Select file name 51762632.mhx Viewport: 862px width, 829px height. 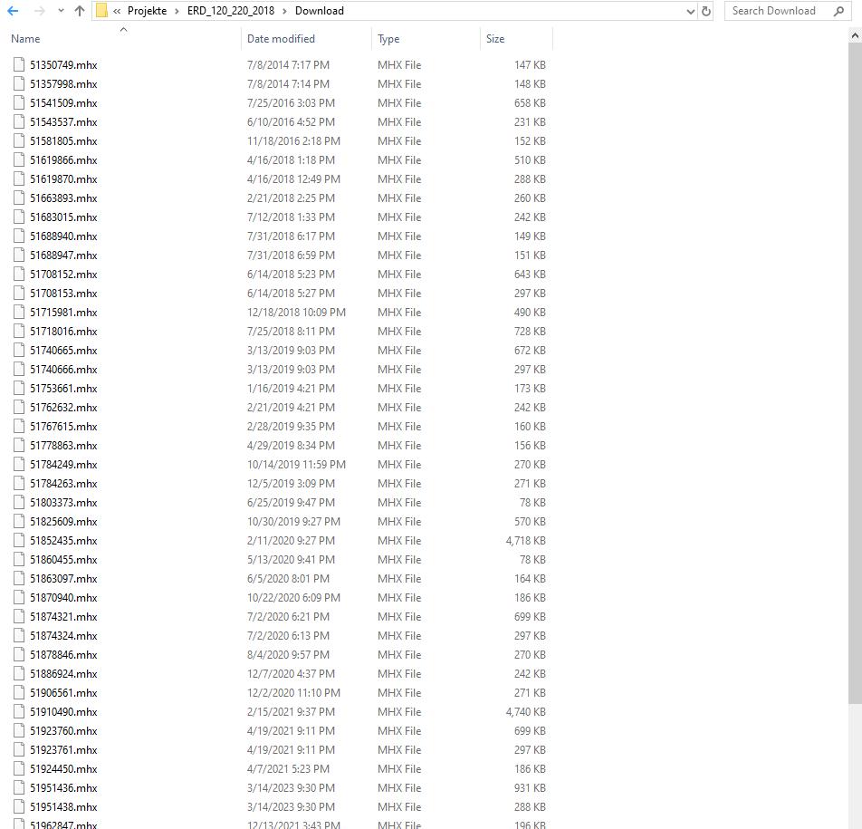[x=63, y=408]
